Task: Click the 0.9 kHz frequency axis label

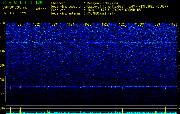Action: (2, 66)
